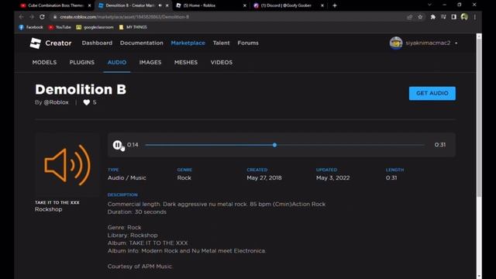
Task: Open the @Roblox creator link
Action: click(x=56, y=102)
